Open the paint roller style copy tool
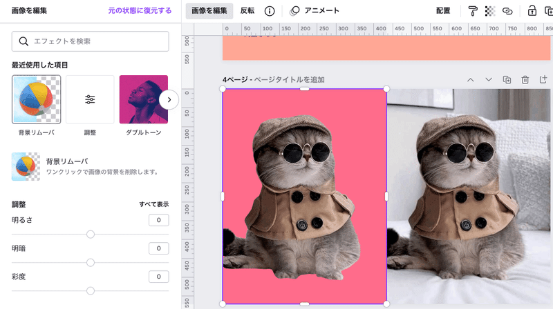Viewport: 553px width, 309px height. coord(473,11)
